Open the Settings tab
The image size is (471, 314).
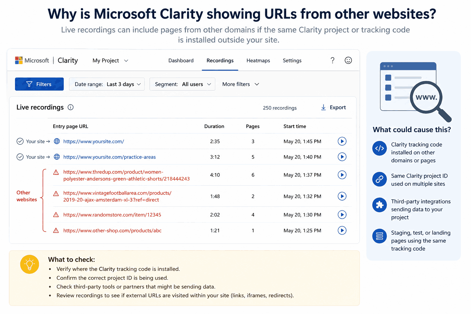pyautogui.click(x=292, y=61)
